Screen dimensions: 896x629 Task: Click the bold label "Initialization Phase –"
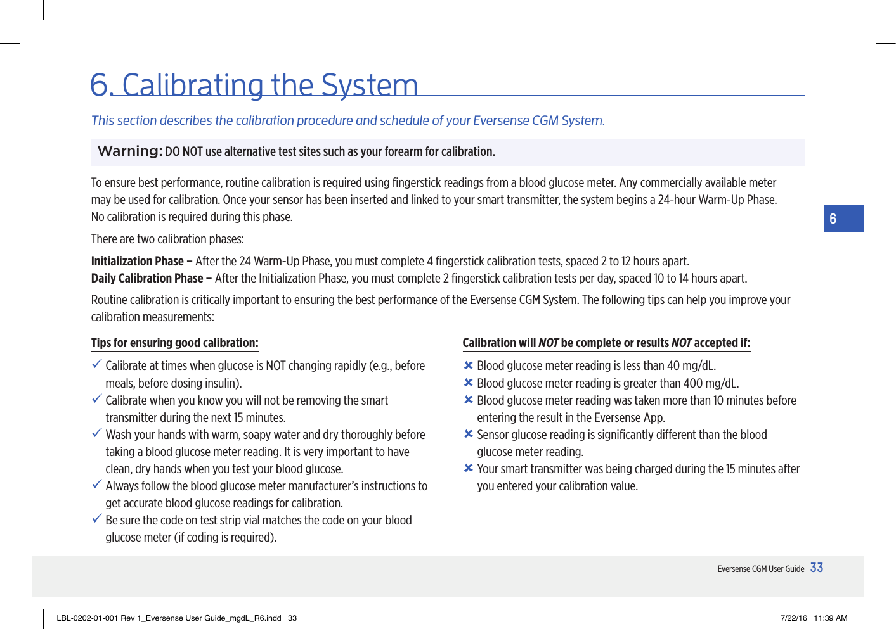click(x=142, y=261)
